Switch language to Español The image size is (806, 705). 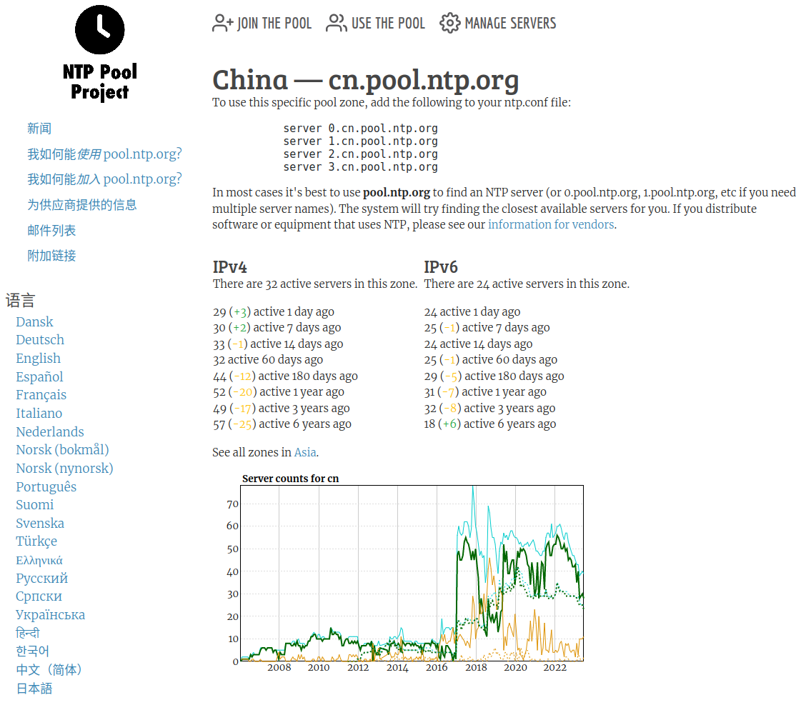(39, 376)
